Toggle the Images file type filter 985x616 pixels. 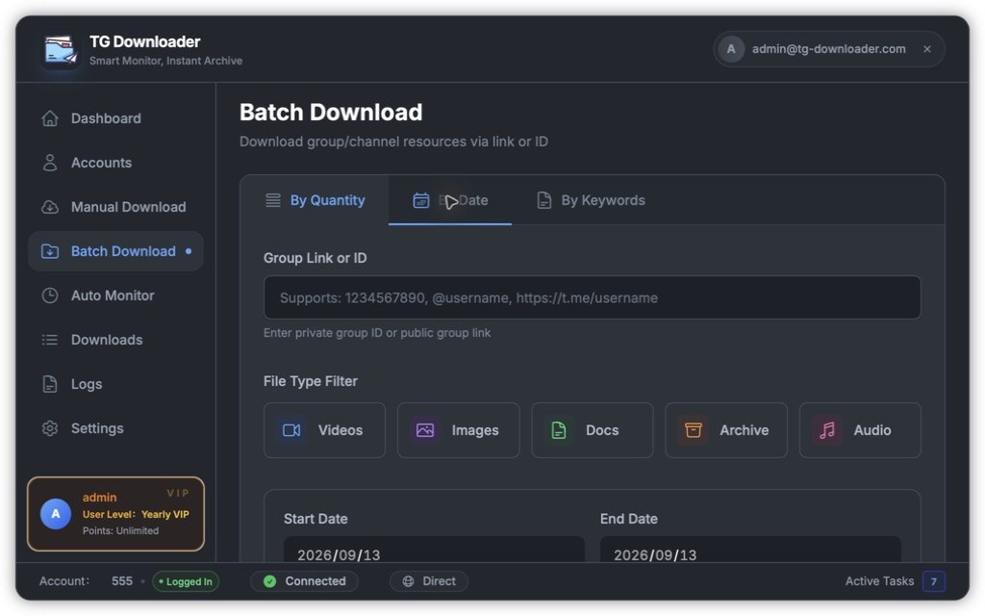click(458, 430)
